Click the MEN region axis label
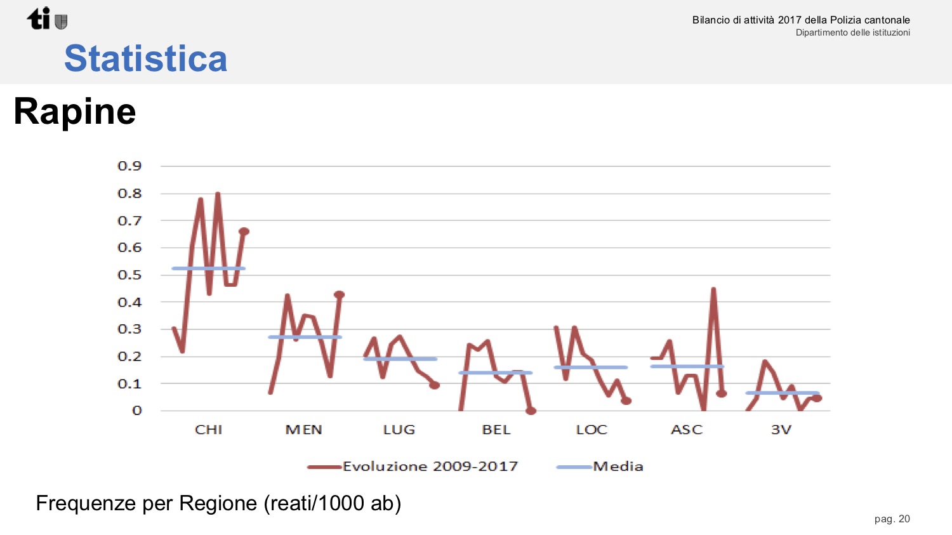Image resolution: width=952 pixels, height=535 pixels. click(303, 430)
